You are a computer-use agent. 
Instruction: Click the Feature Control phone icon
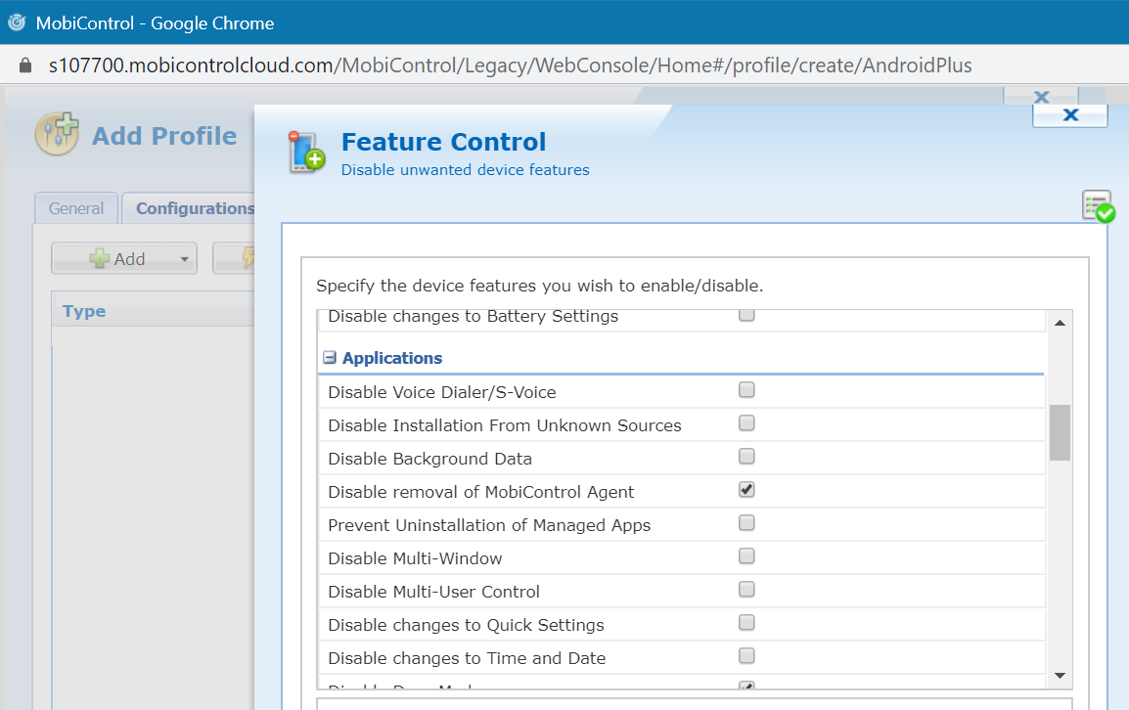[x=306, y=153]
